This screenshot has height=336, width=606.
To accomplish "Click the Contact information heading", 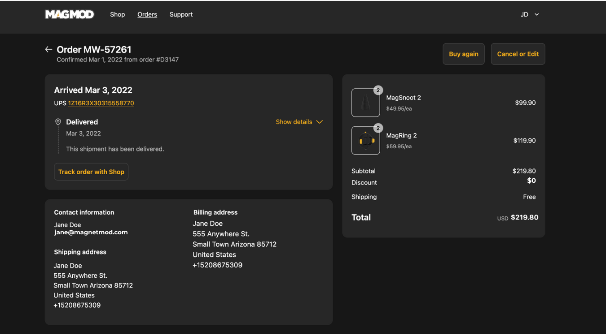I will tap(84, 212).
